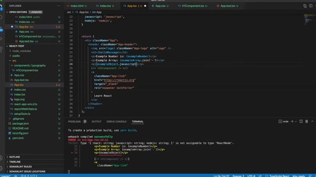
Task: Open App.css in src folder tree
Action: click(19, 75)
